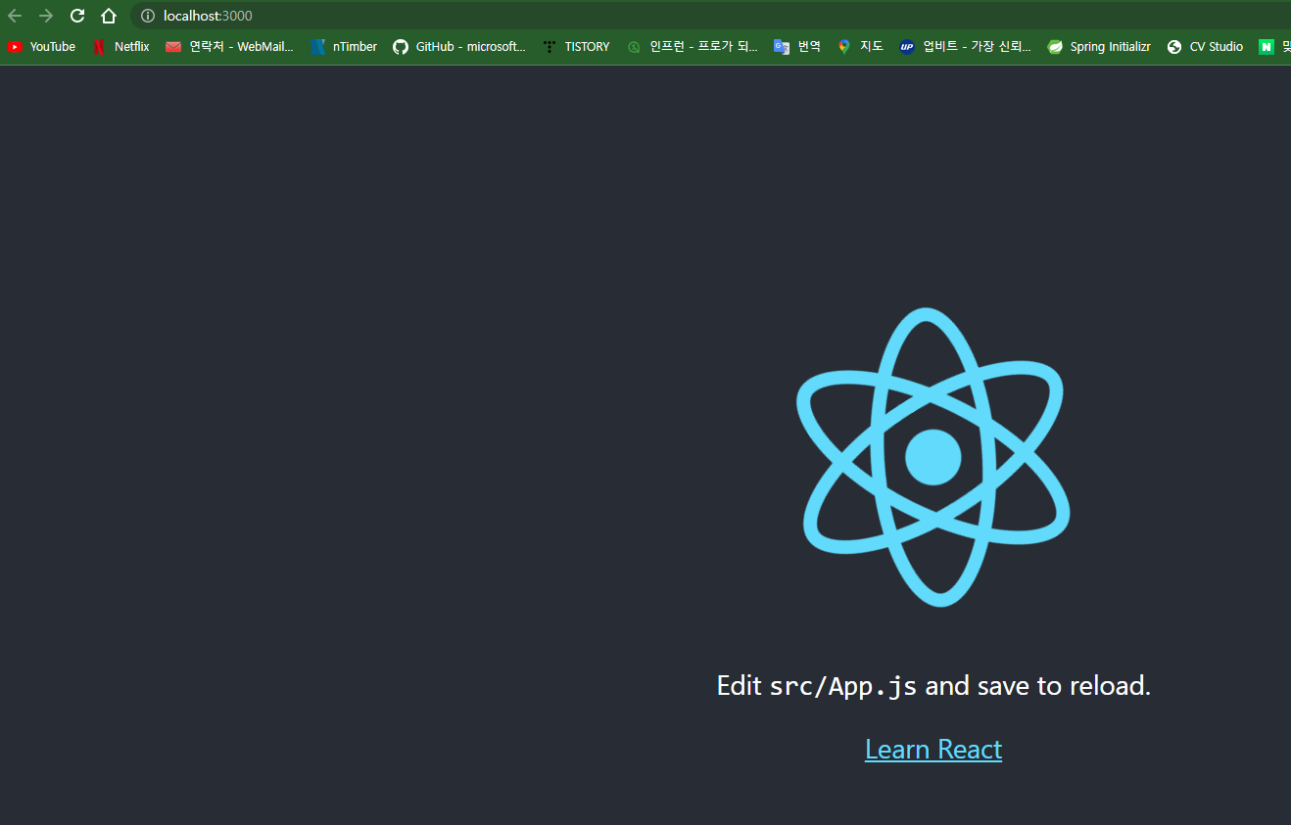The image size is (1291, 825).
Task: Open the Netflix bookmark
Action: point(120,46)
